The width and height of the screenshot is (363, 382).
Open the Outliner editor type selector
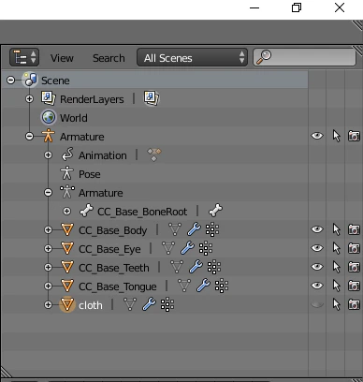[24, 57]
